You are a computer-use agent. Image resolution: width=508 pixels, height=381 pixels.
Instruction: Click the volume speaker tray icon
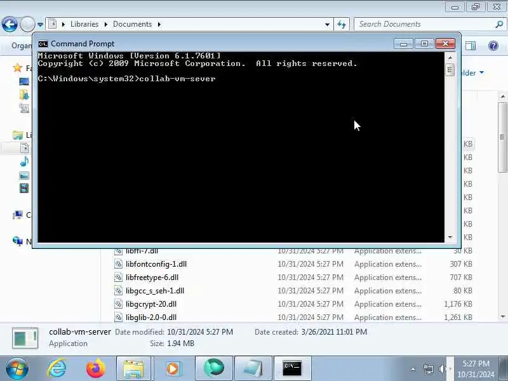(x=443, y=369)
